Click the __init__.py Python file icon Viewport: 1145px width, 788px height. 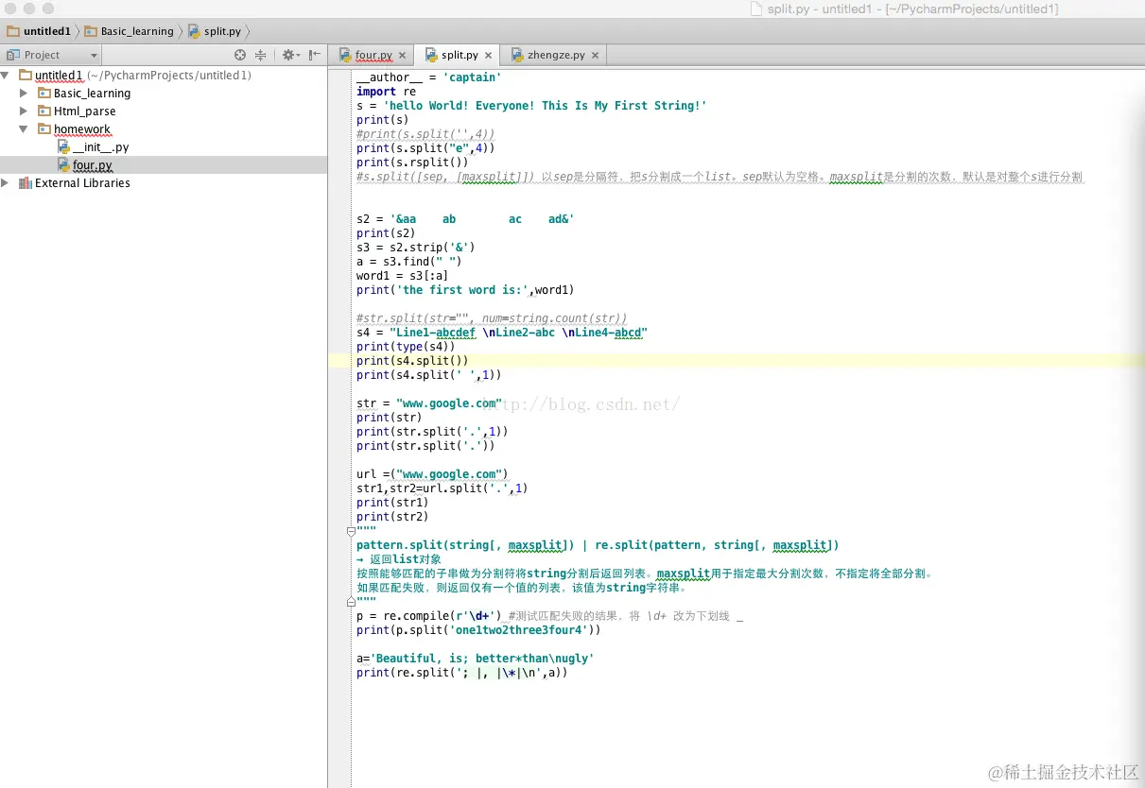tap(63, 146)
